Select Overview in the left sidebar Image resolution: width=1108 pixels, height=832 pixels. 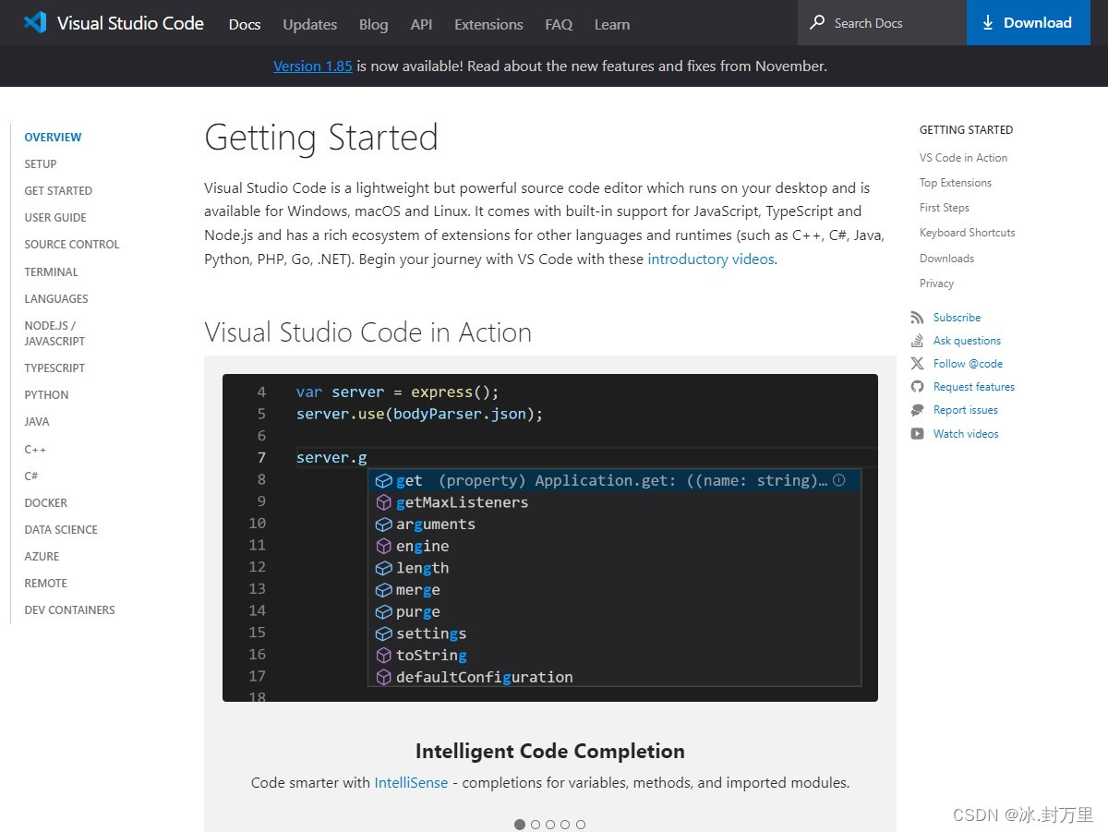click(x=53, y=137)
